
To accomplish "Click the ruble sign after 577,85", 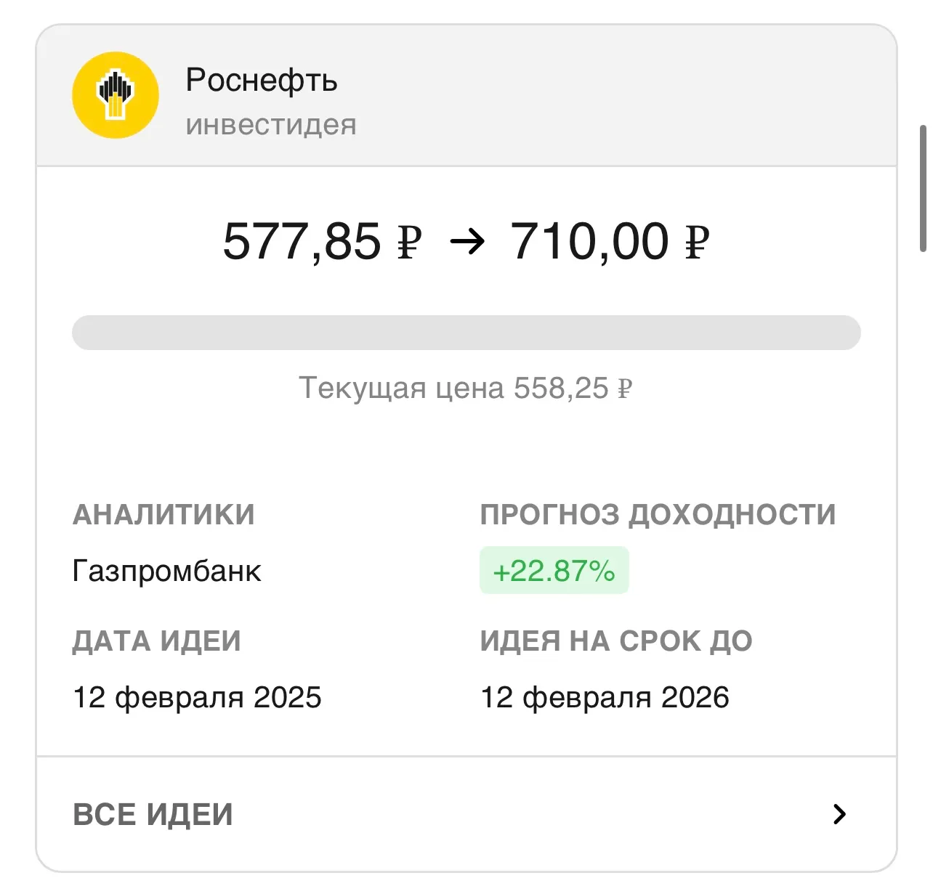I will tap(409, 242).
